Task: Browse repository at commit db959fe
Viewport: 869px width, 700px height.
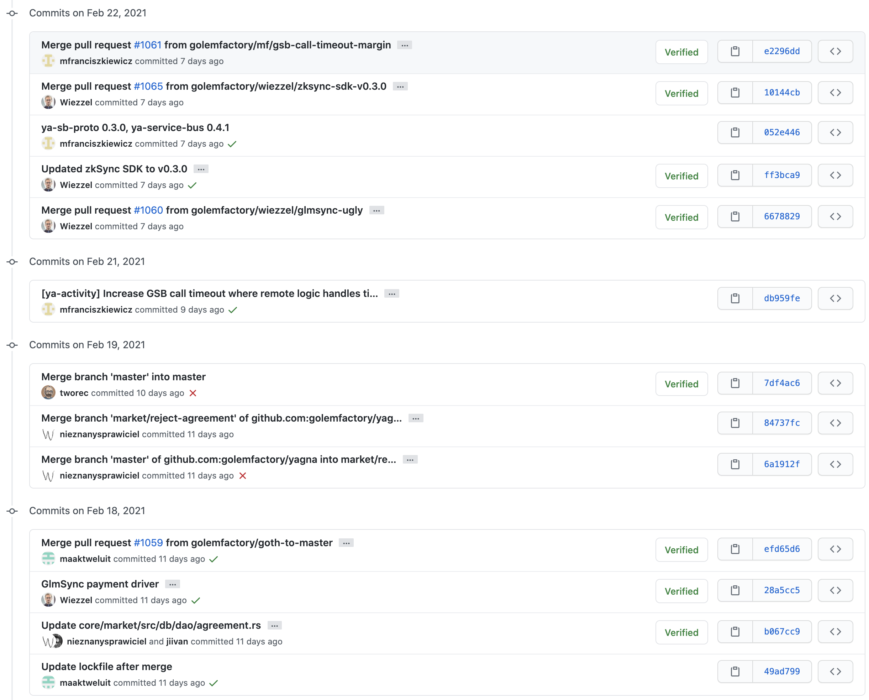Action: 835,298
